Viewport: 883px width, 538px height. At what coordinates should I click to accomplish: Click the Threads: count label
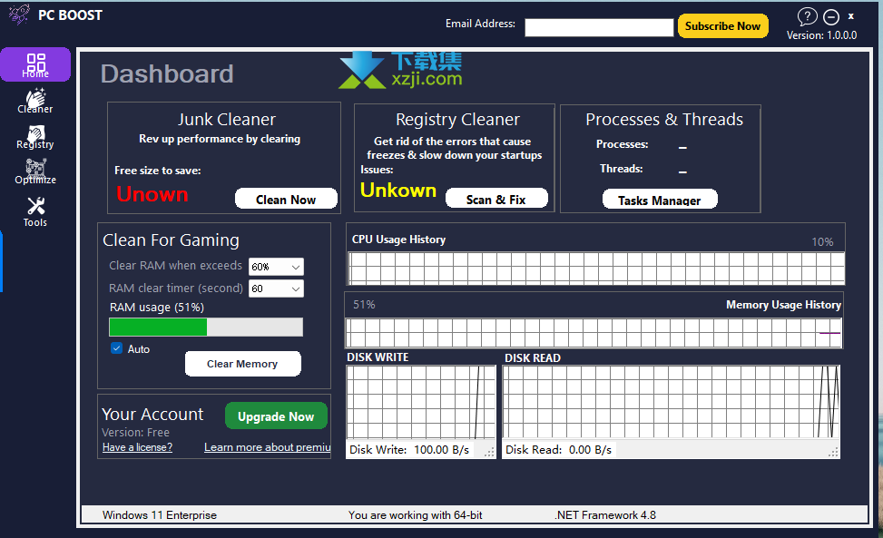point(621,168)
